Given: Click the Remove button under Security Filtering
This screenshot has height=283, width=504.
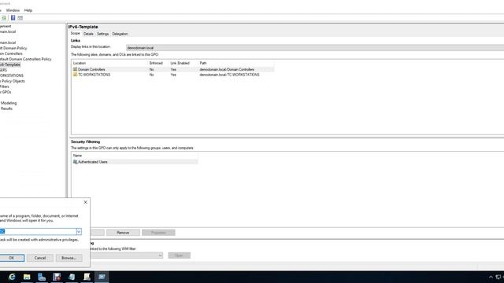Looking at the screenshot, I should click(123, 233).
